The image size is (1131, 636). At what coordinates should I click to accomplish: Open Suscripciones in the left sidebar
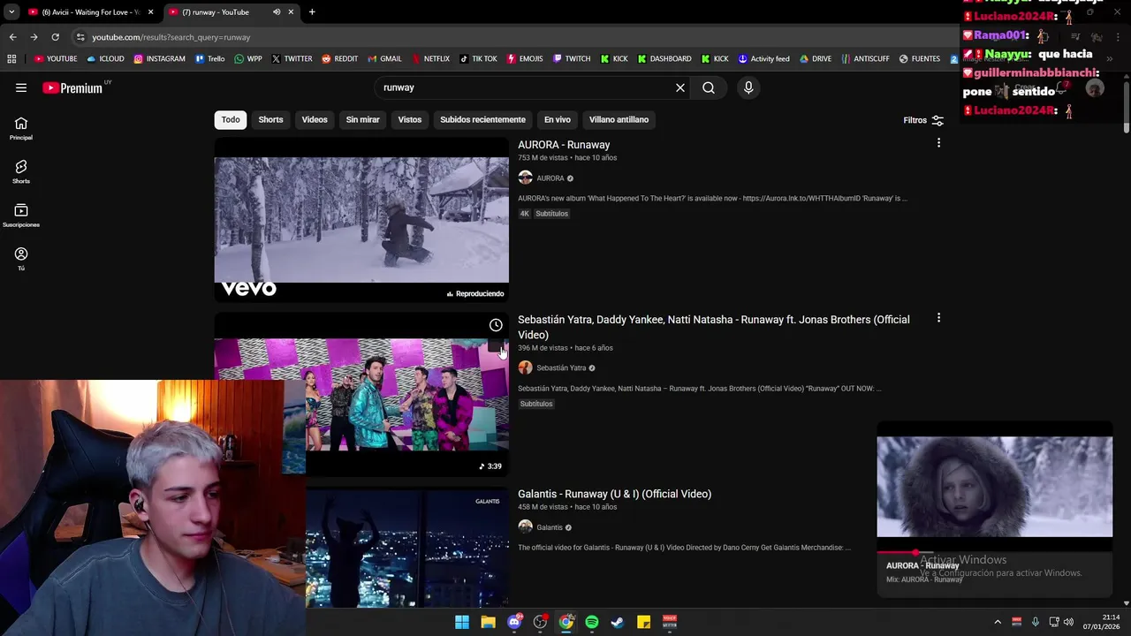(x=21, y=216)
